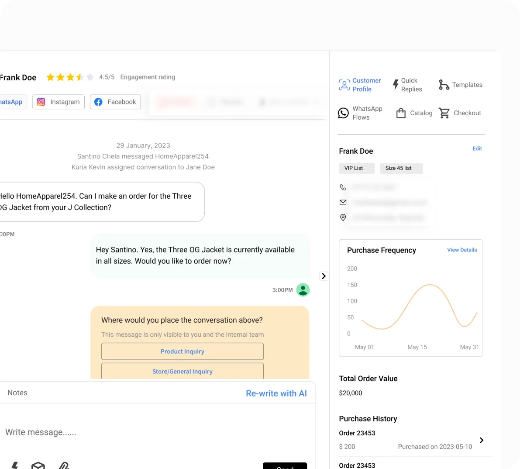Viewport: 520px width, 469px height.
Task: Click the box product icon in composer
Action: coord(38,466)
